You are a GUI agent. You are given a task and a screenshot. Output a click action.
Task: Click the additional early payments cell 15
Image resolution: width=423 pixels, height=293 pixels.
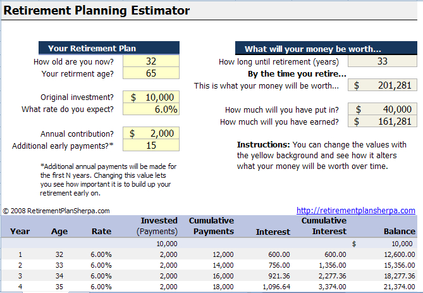tap(151, 146)
